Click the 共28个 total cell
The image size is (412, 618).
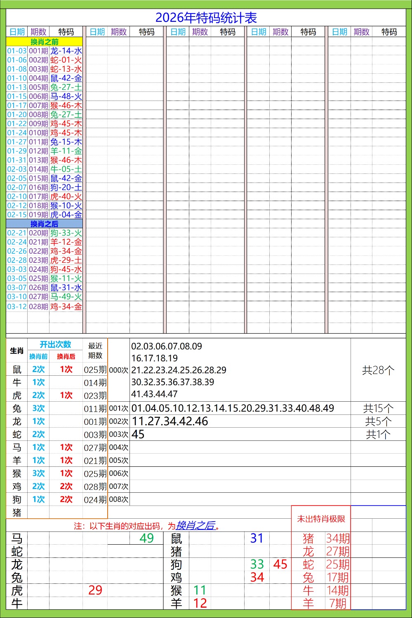point(378,370)
